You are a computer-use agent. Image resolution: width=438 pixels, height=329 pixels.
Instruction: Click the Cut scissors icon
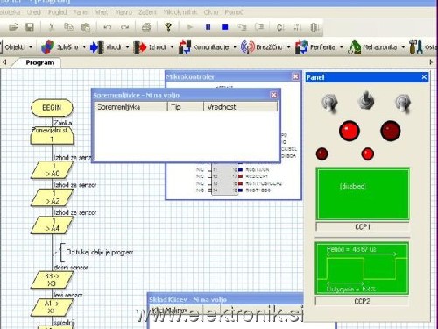tap(52, 27)
